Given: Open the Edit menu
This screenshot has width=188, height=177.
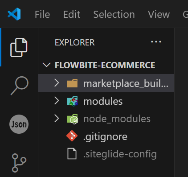Looking at the screenshot, I should 72,14.
